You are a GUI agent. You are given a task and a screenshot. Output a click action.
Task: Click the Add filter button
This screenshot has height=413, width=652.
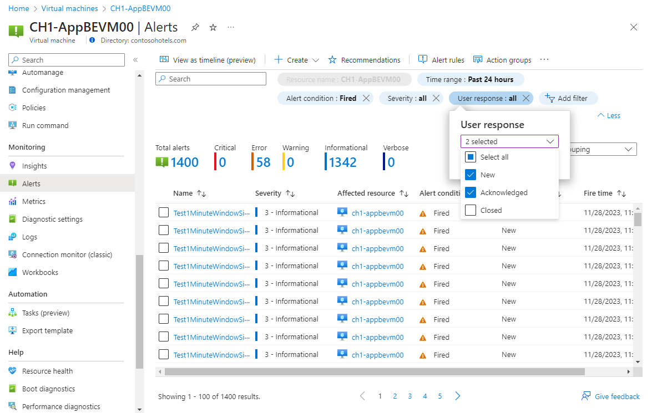[568, 98]
